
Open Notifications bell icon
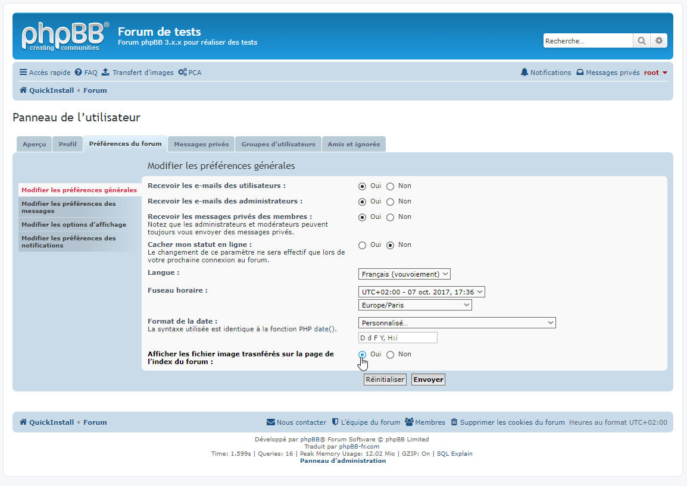pos(524,73)
